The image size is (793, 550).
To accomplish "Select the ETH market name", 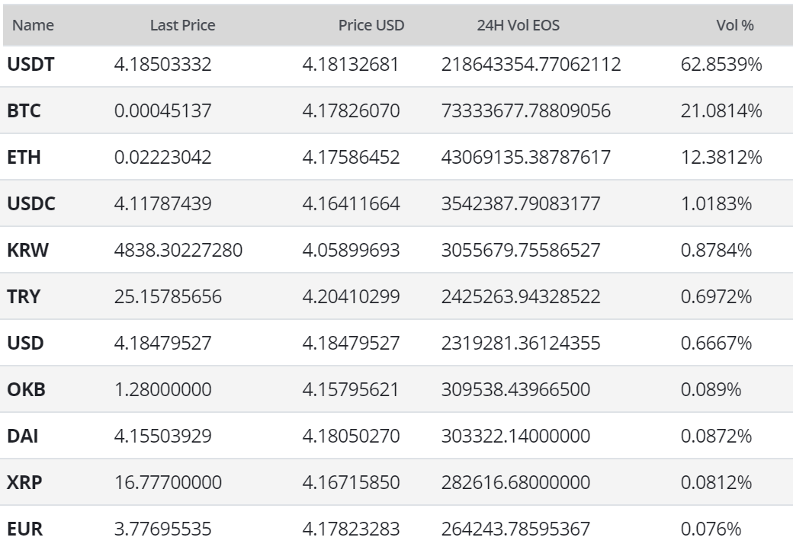I will click(24, 158).
